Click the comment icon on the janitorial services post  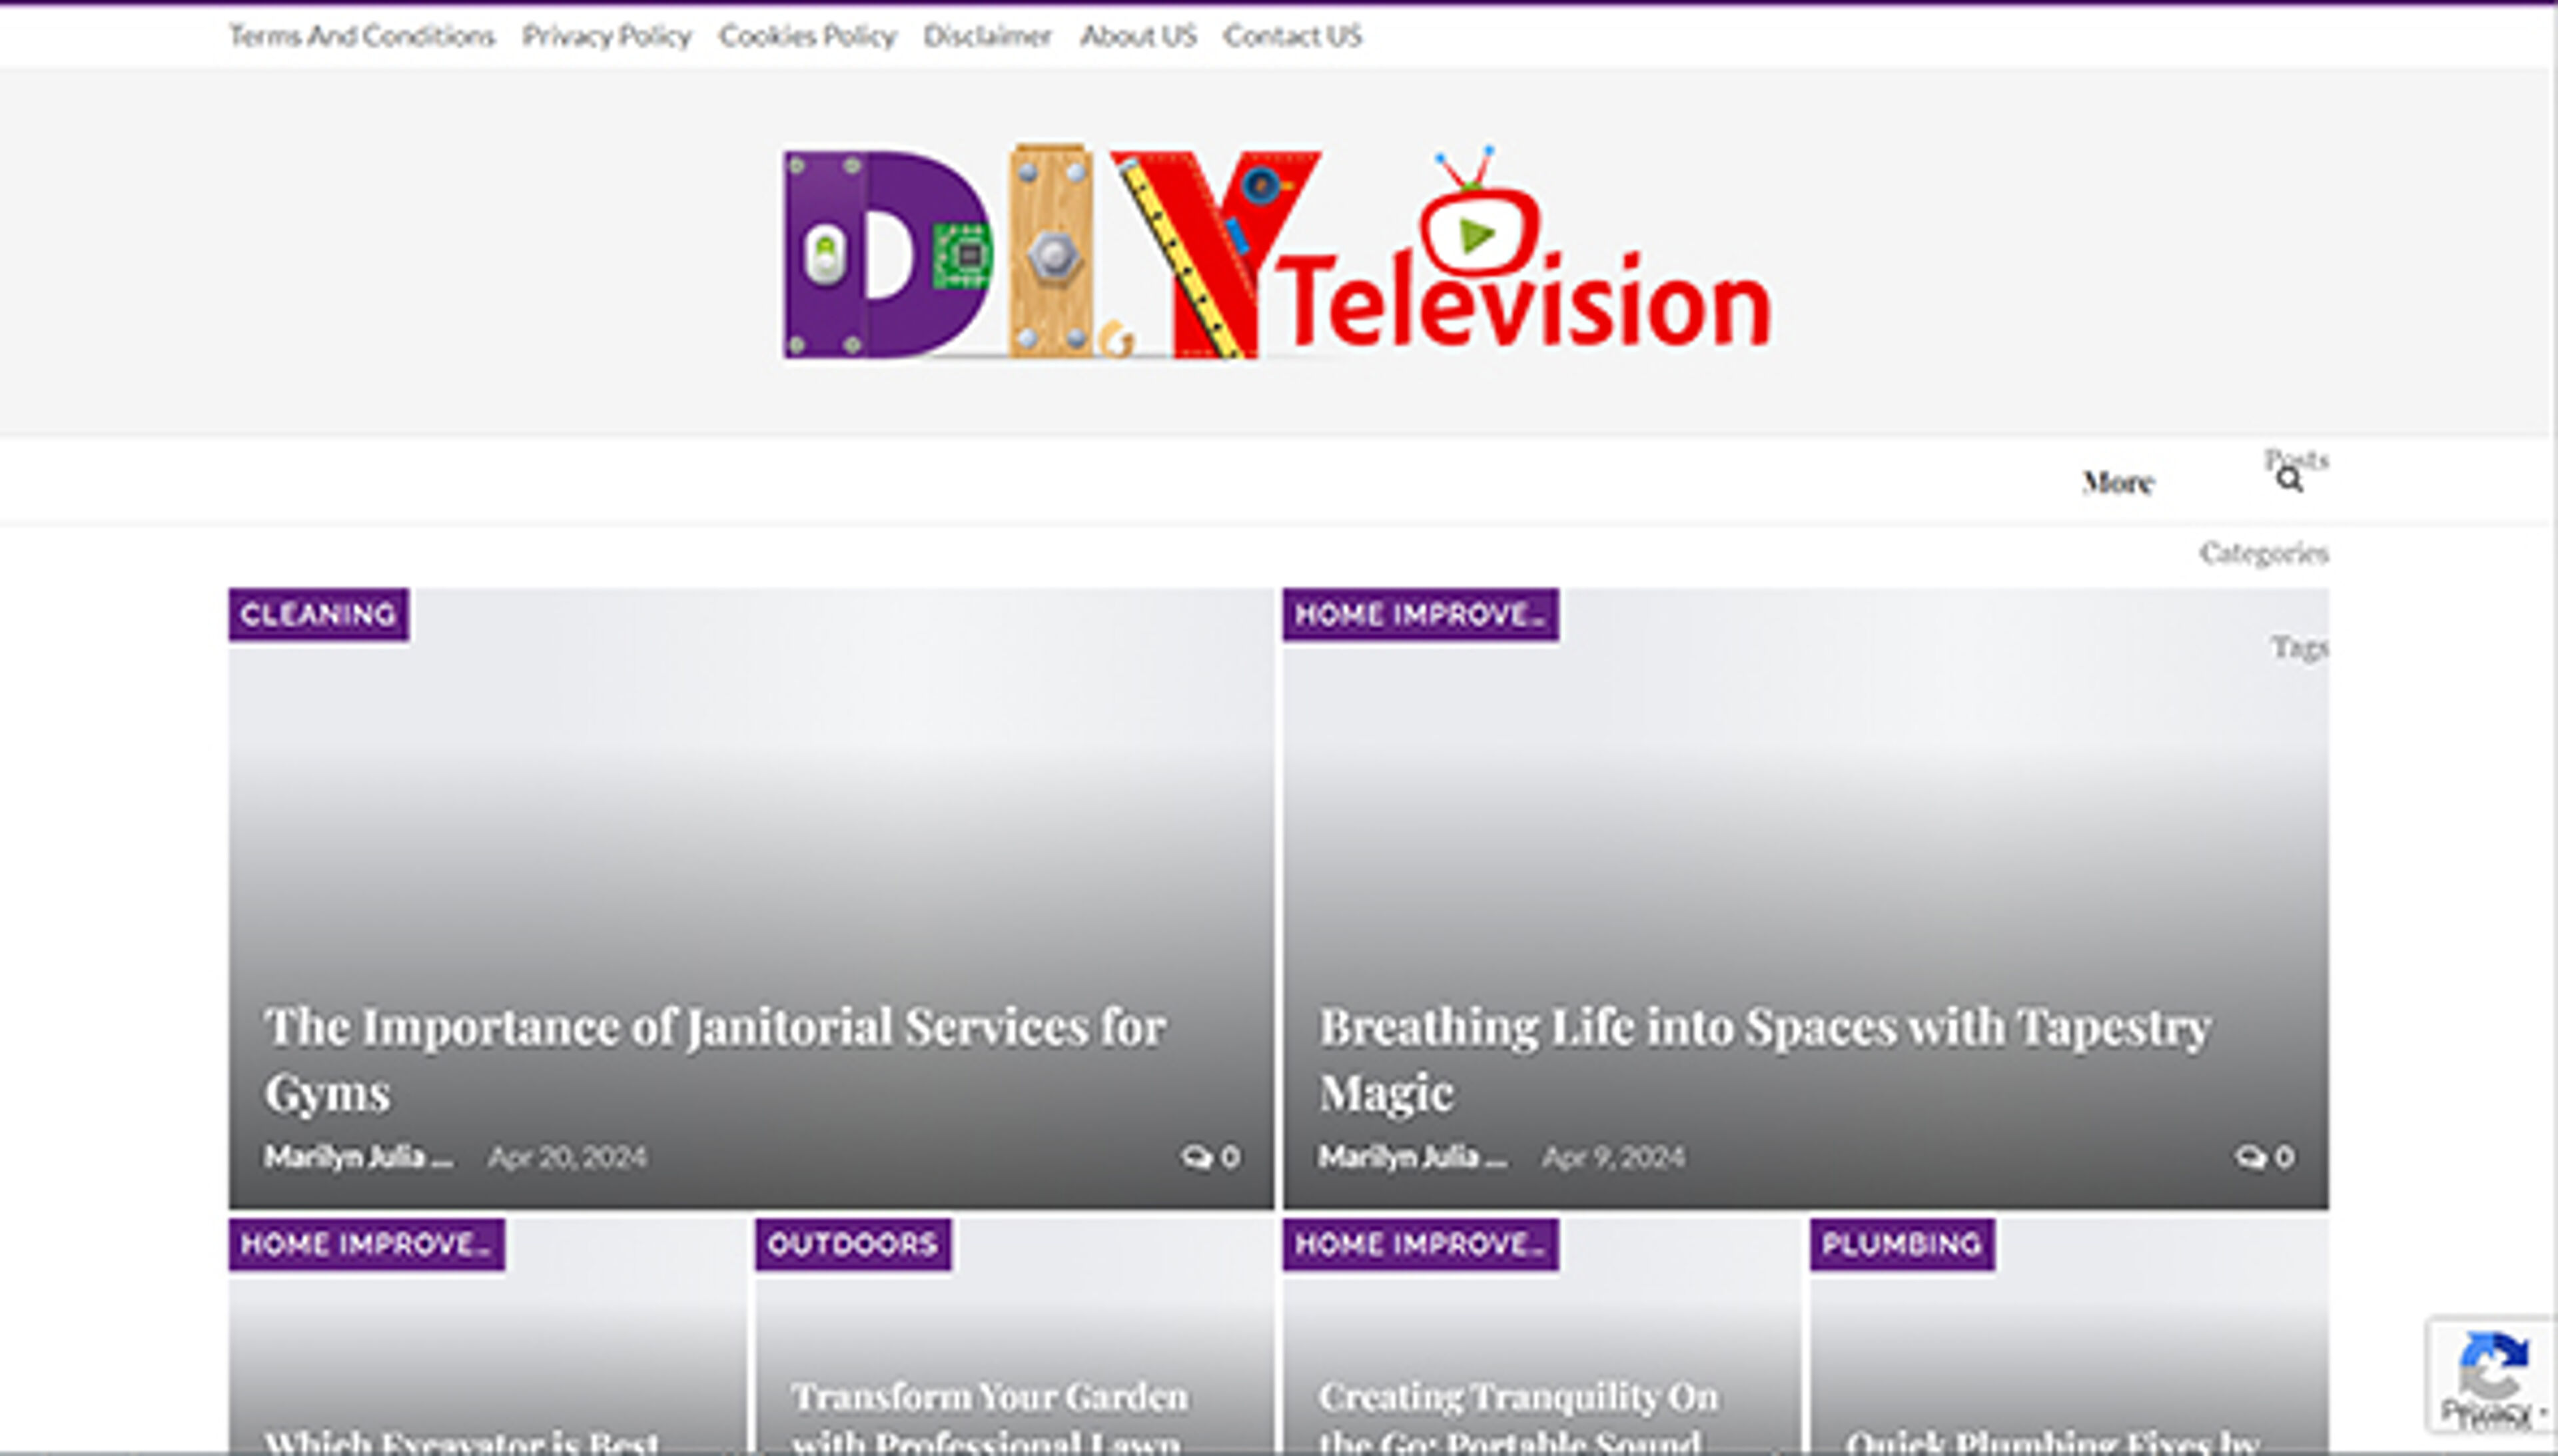(x=1199, y=1158)
